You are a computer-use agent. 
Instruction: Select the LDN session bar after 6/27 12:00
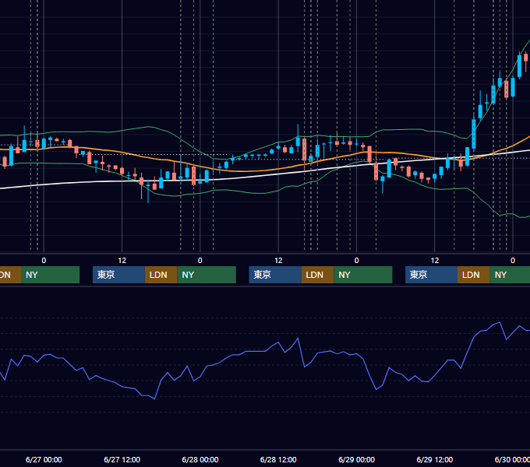161,275
